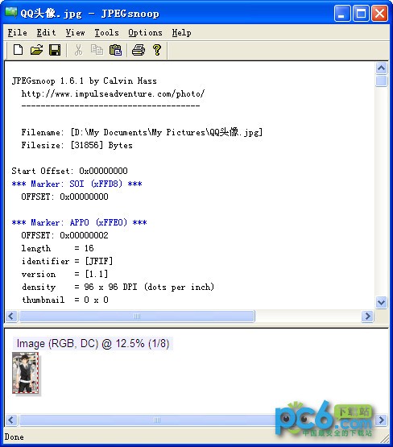Click the log pane scroll up arrow
The height and width of the screenshot is (447, 393).
(x=381, y=68)
